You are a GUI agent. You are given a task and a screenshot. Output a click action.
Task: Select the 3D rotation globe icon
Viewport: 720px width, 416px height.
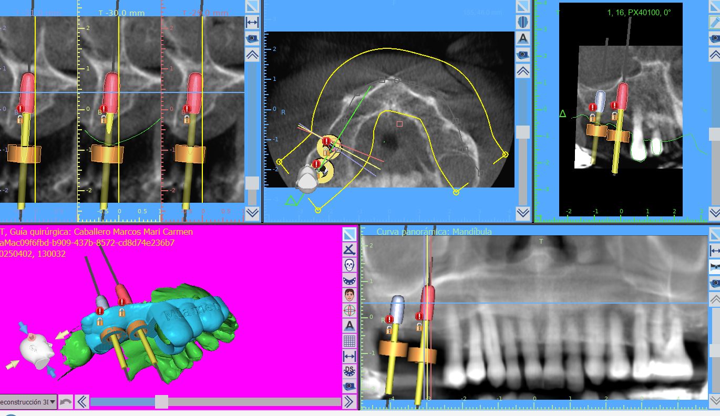coord(349,310)
